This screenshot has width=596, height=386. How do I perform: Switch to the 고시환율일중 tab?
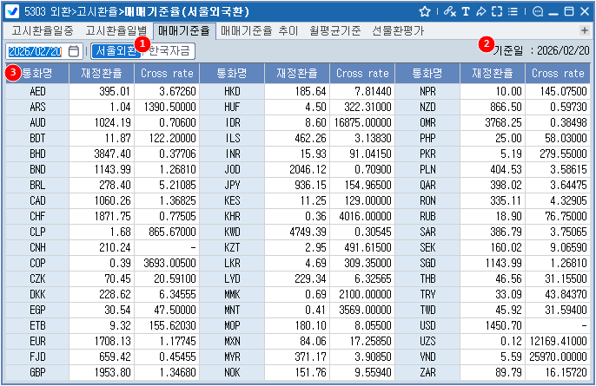pyautogui.click(x=43, y=30)
